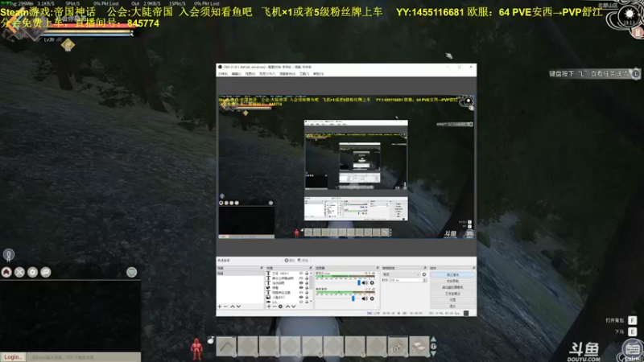644x362 pixels.
Task: Toggle eye of last visible source row (LOL)
Action: point(301,302)
